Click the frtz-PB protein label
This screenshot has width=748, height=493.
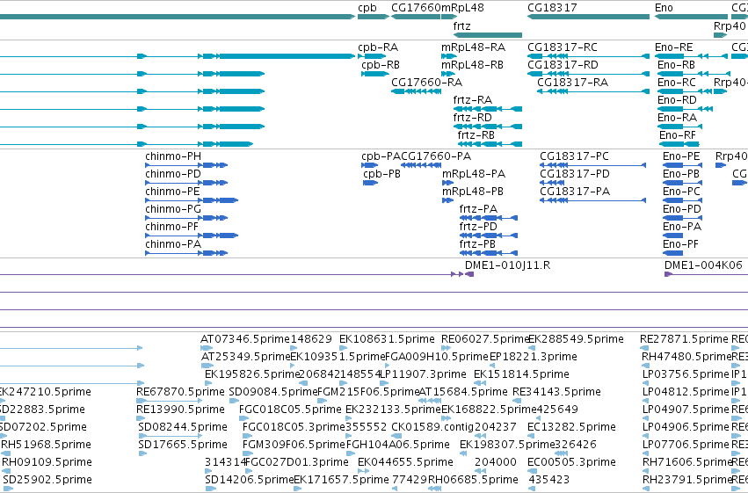[x=477, y=244]
